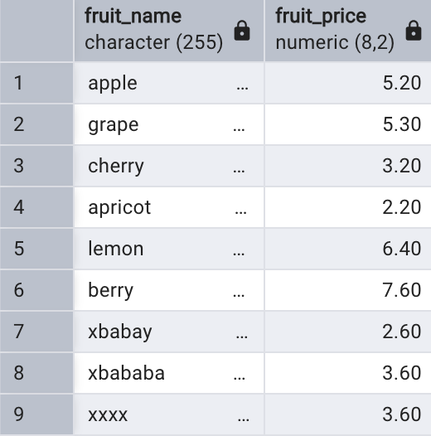
Task: Click the top-left select-all corner cell
Action: point(36,31)
